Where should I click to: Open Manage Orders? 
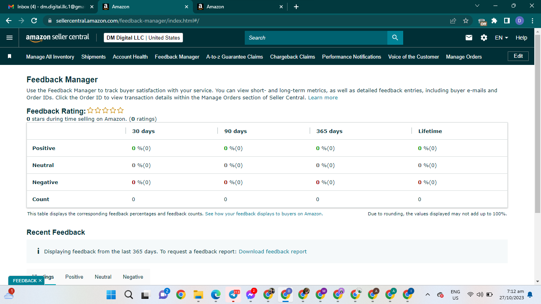pos(464,57)
